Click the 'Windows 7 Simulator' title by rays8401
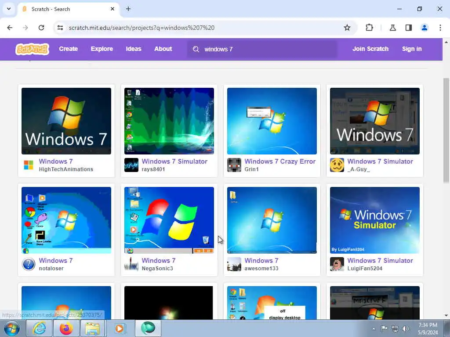 174,161
